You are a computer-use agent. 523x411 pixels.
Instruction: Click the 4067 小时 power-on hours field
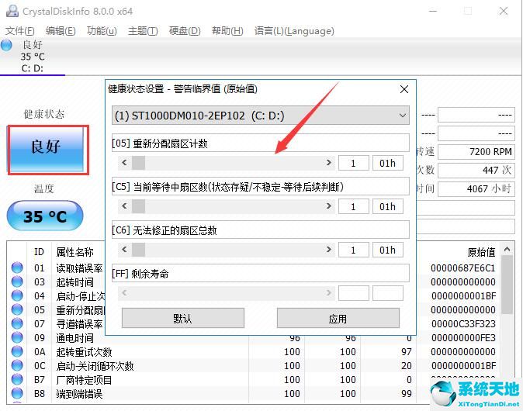(476, 188)
